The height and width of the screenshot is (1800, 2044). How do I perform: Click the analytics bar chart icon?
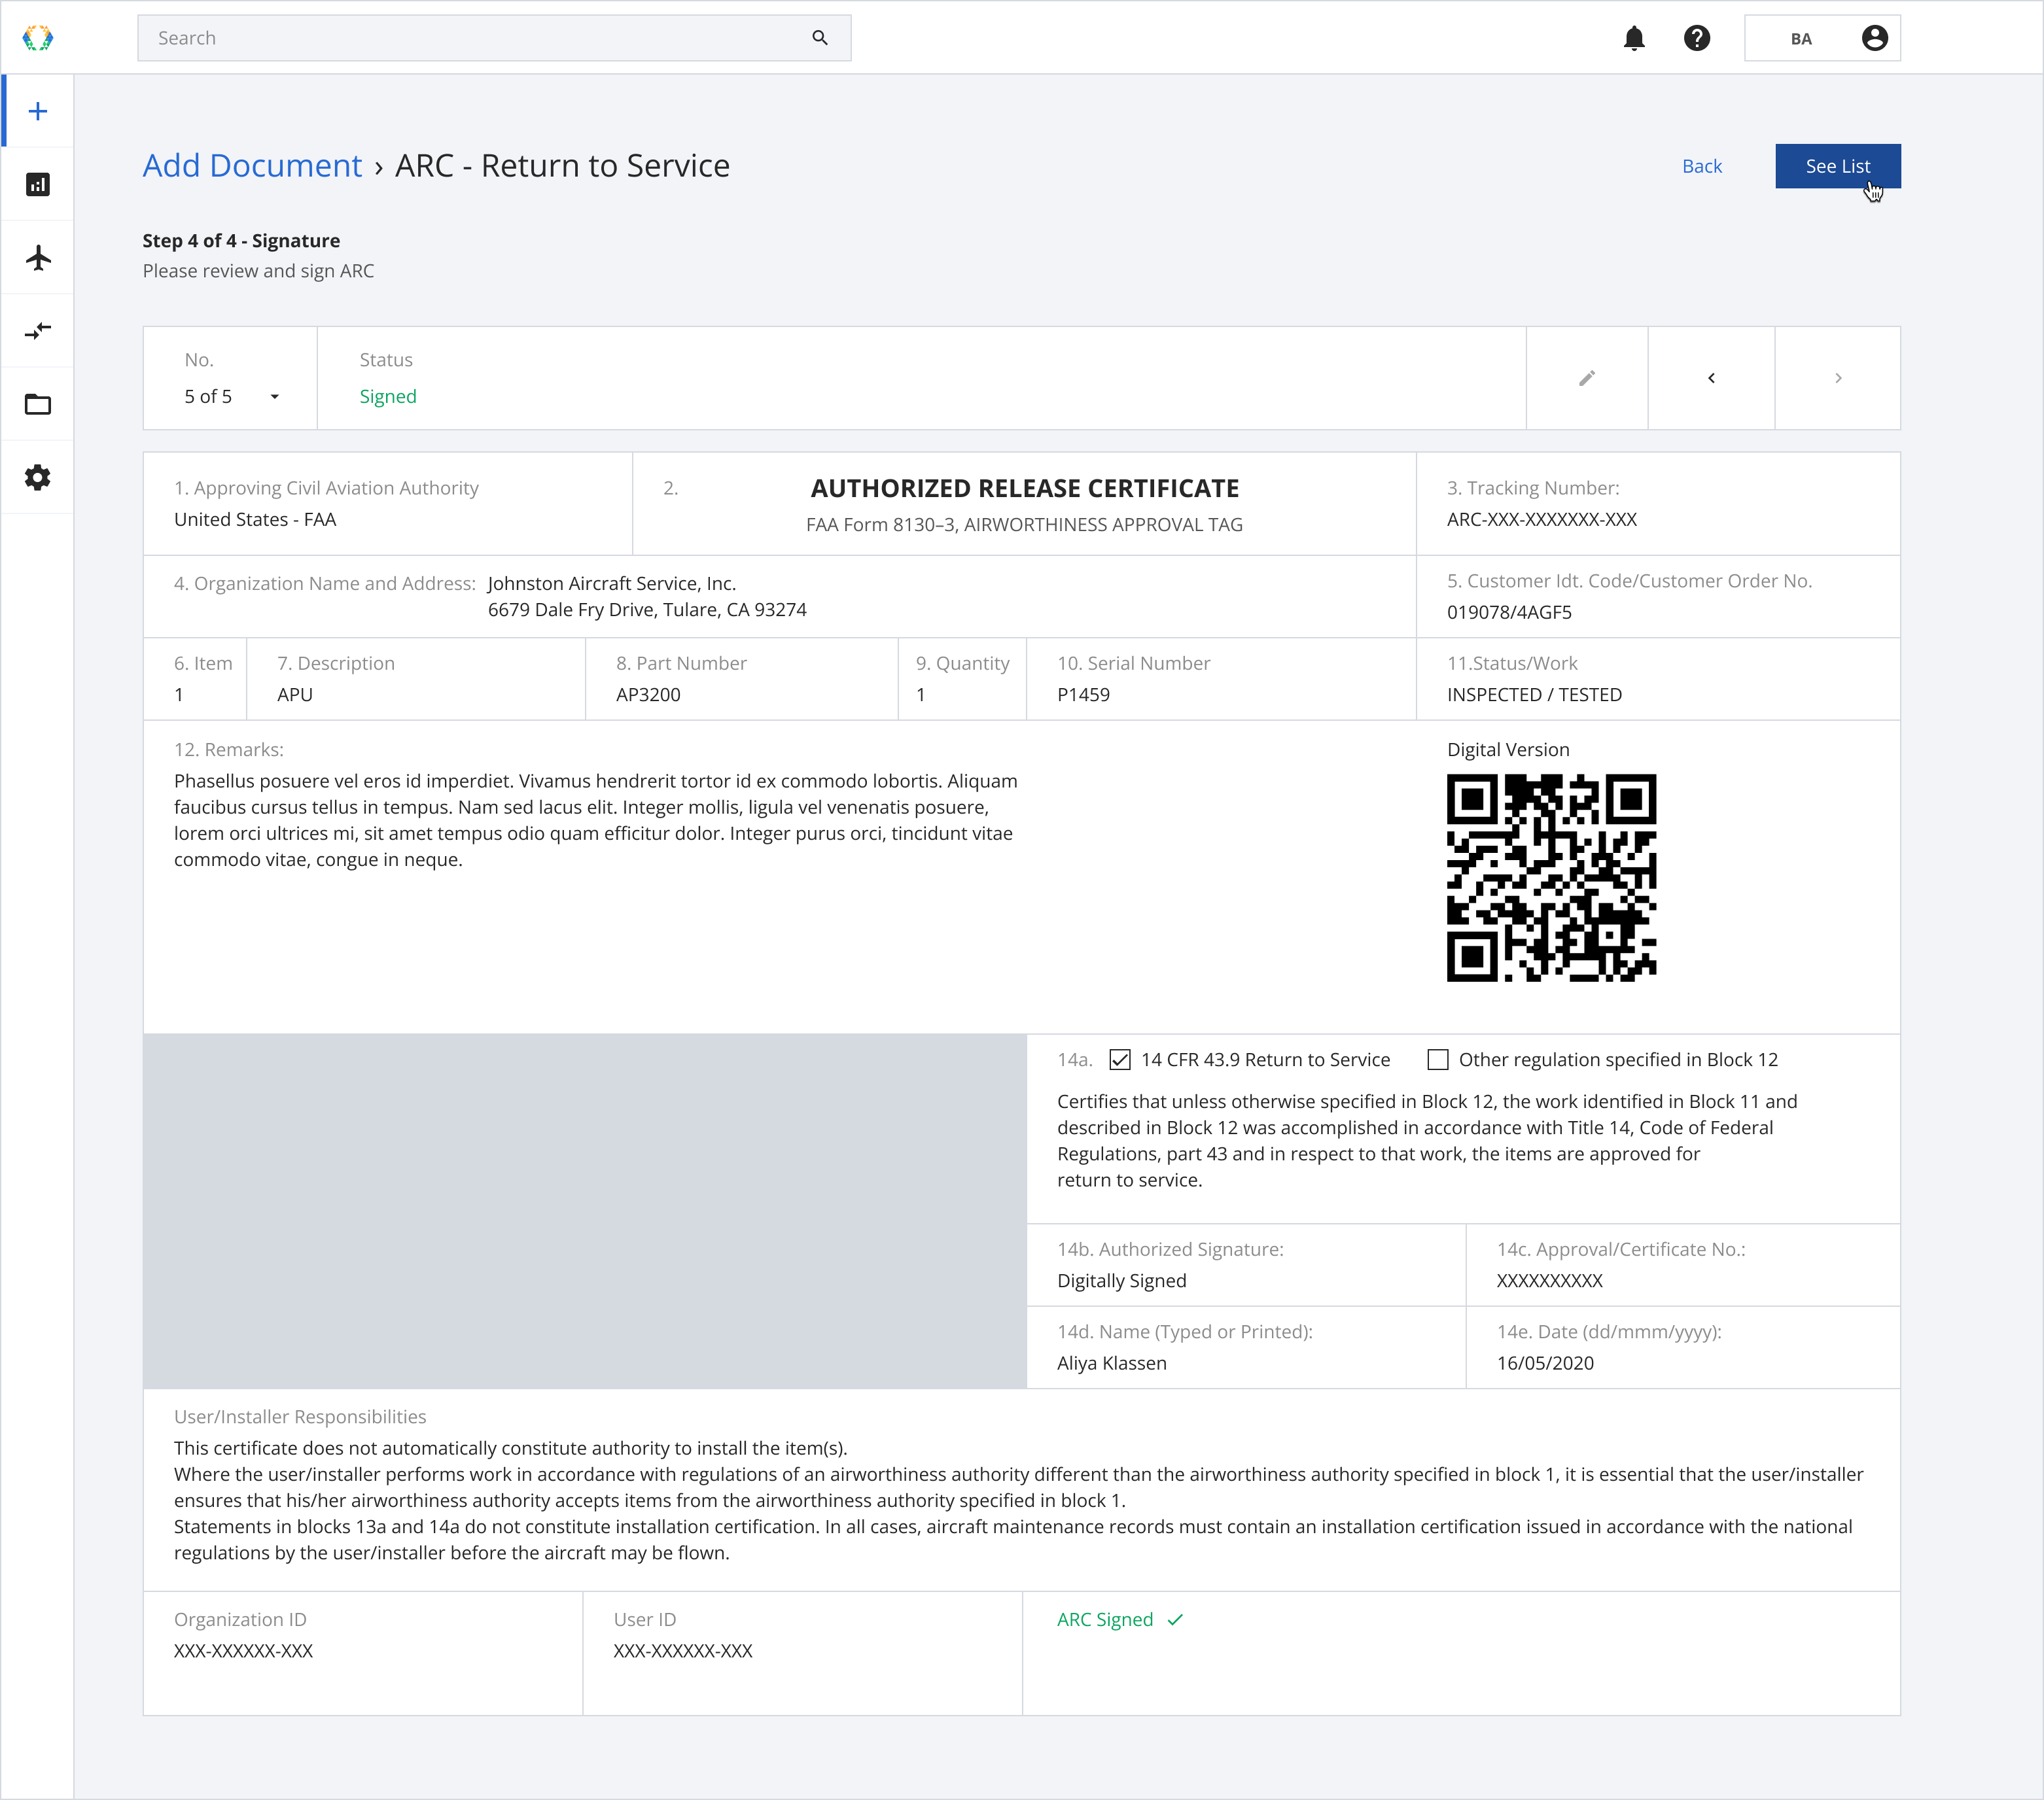[38, 184]
